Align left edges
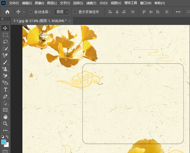This screenshot has width=190, height=153. click(x=110, y=12)
